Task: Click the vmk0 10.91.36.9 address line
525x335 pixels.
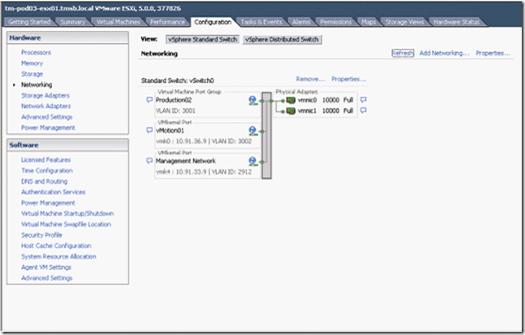Action: coord(204,141)
